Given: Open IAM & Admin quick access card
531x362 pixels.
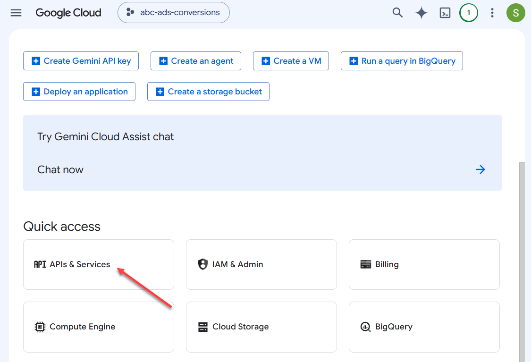Looking at the screenshot, I should 261,264.
